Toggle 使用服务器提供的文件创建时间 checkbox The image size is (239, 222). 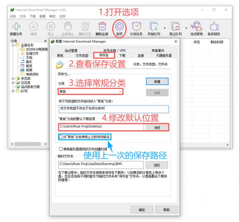[x=61, y=149]
